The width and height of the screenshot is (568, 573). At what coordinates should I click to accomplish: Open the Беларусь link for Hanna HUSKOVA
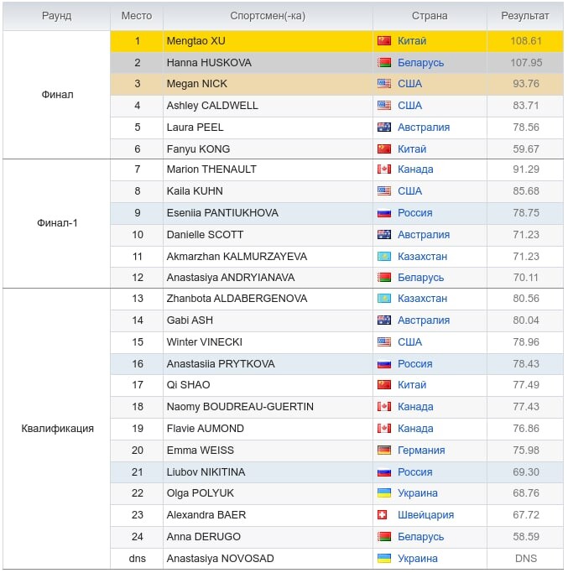click(x=420, y=63)
